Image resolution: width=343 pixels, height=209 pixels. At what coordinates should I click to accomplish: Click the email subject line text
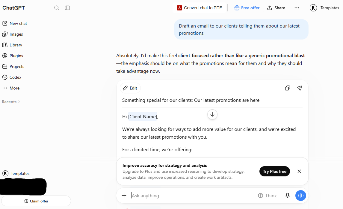click(191, 100)
